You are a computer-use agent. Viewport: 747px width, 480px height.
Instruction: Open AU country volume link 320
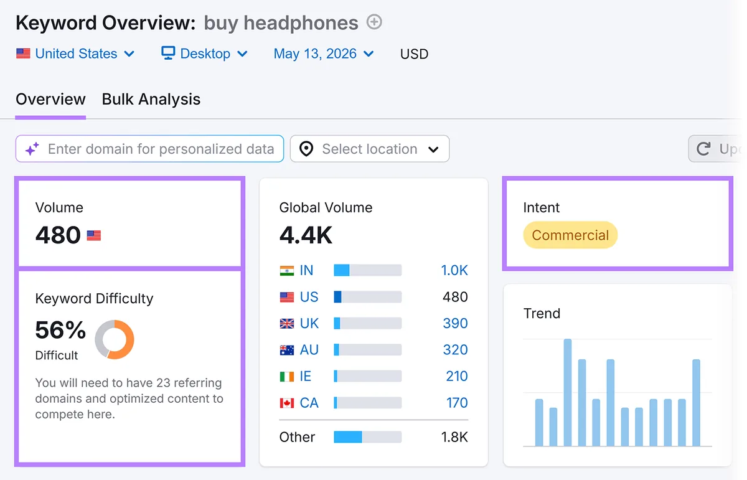455,350
